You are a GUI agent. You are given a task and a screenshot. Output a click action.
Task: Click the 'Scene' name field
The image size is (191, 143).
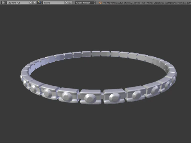[x=54, y=2]
